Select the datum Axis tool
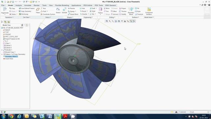This screenshot has height=119, width=211. [43, 8]
